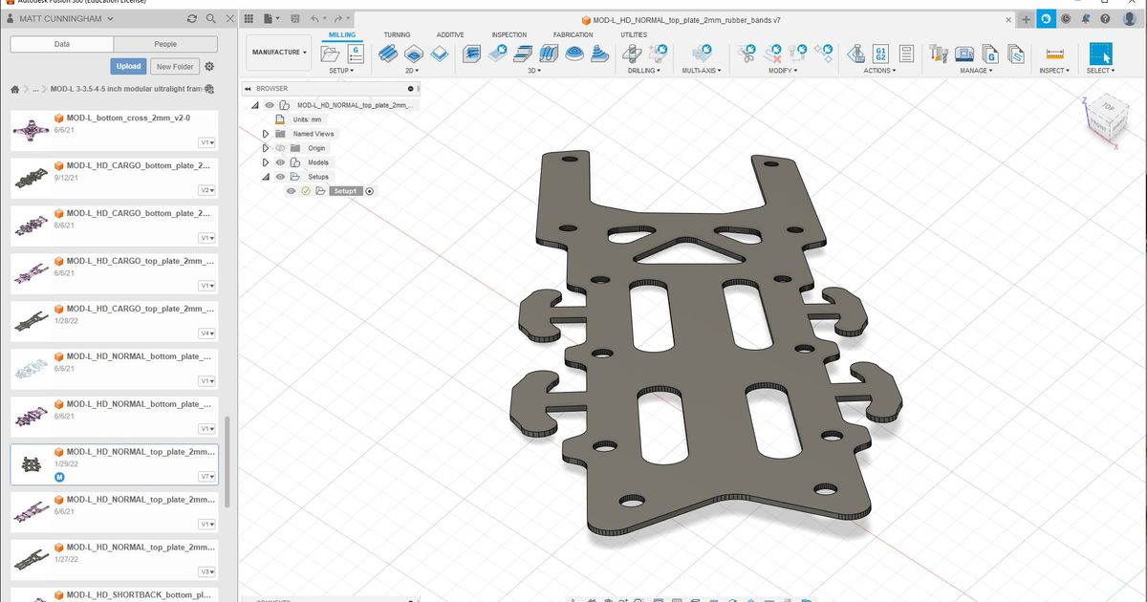The width and height of the screenshot is (1147, 602).
Task: Click the Upload button in the data panel
Action: [x=127, y=66]
